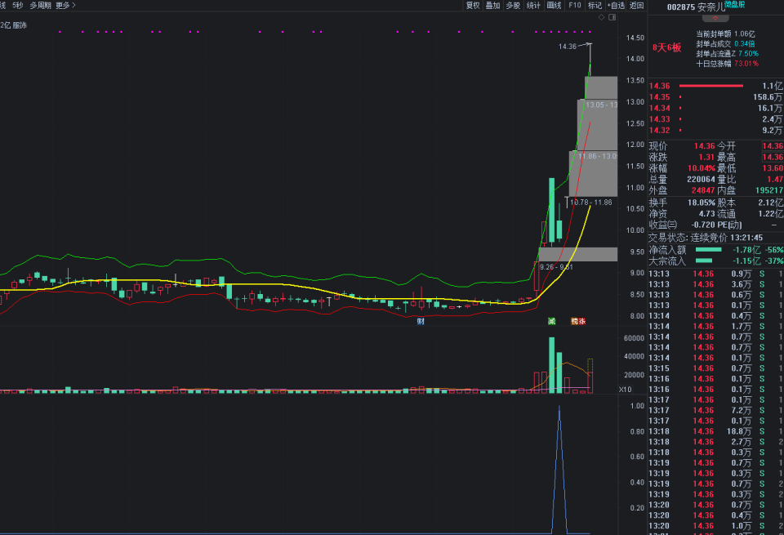Click the diamond icon above the price axis
This screenshot has height=535, width=784.
(x=601, y=16)
